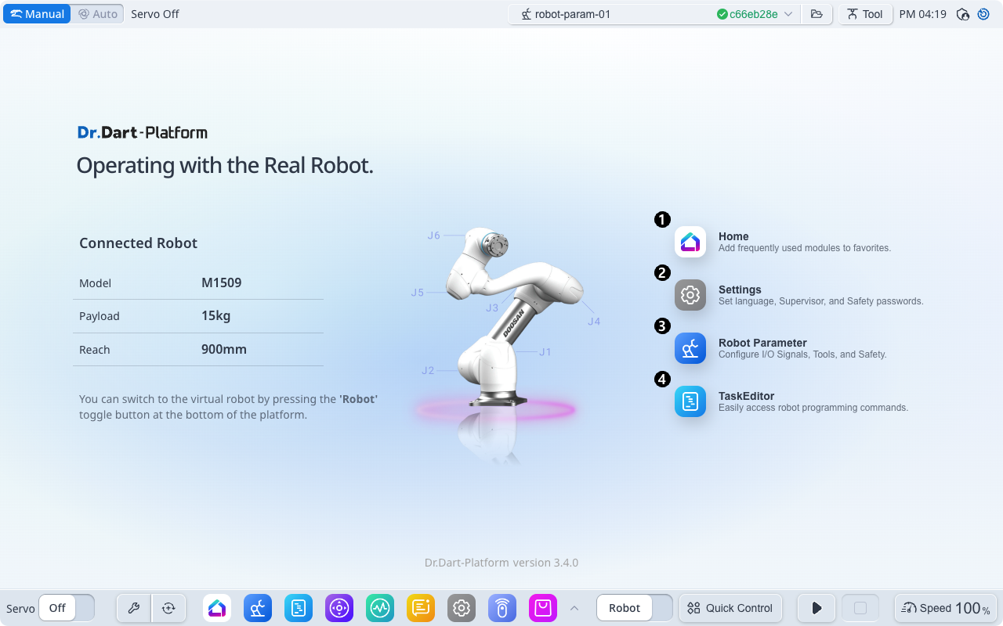
Task: Expand the robot-param-01 dropdown
Action: click(788, 14)
